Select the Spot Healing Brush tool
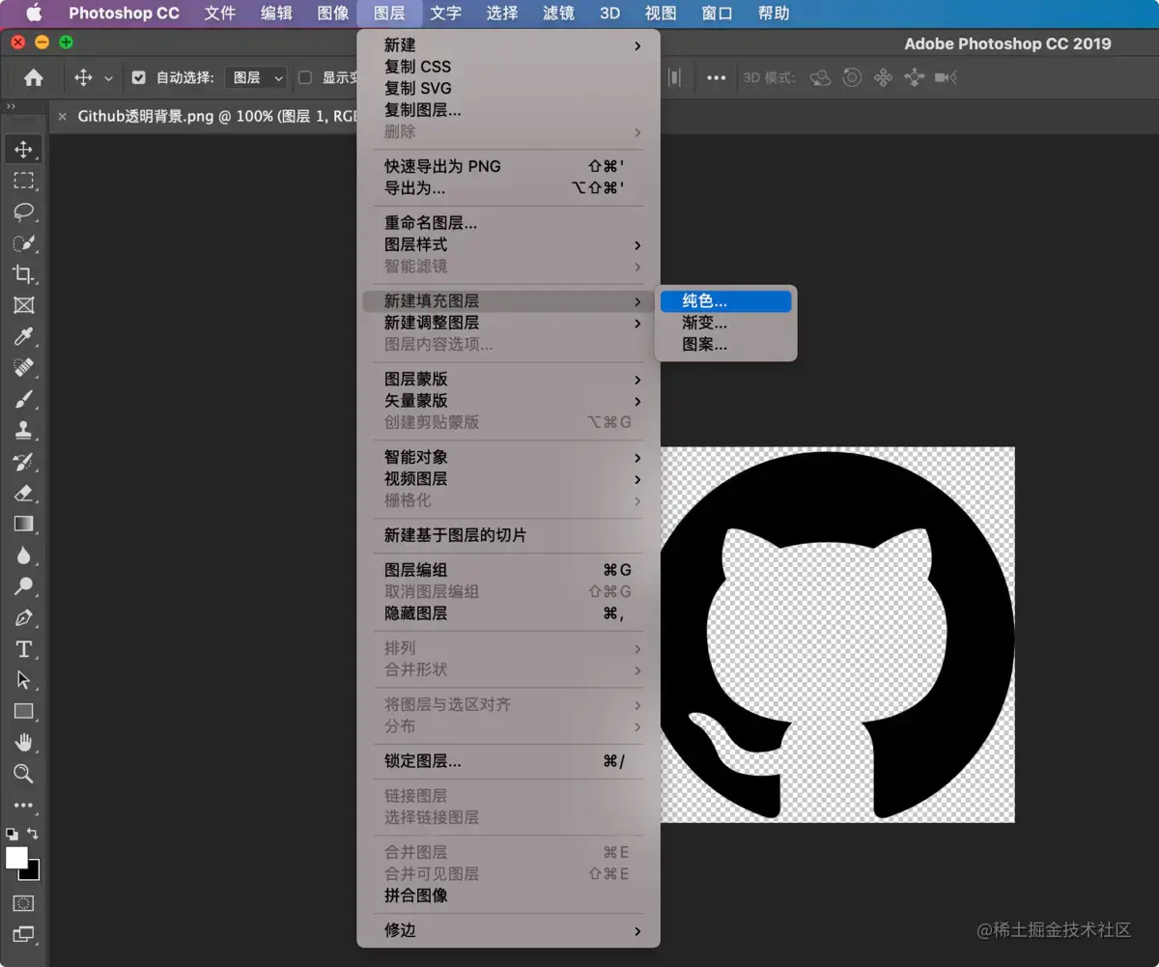Image resolution: width=1159 pixels, height=967 pixels. pos(24,367)
